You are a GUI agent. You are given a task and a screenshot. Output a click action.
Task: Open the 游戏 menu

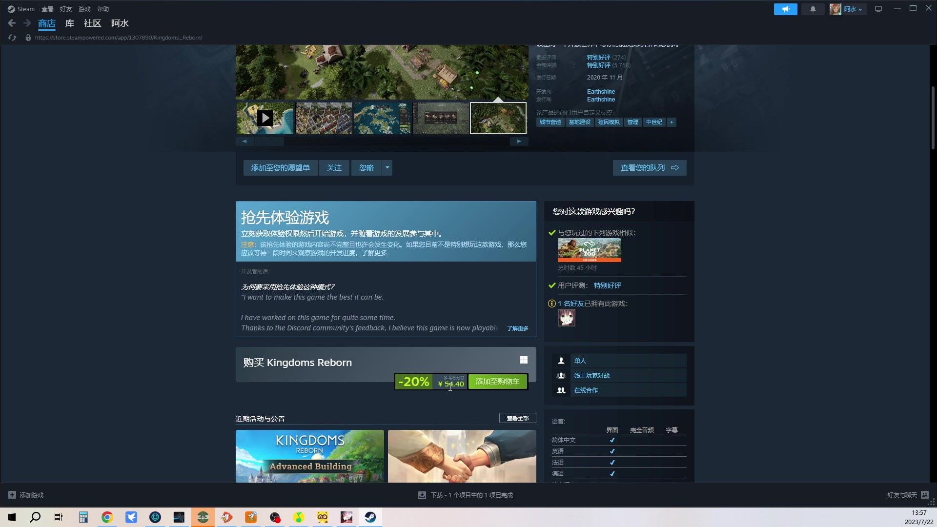coord(84,9)
